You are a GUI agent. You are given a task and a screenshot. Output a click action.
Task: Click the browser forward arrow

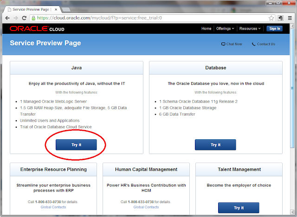point(16,18)
